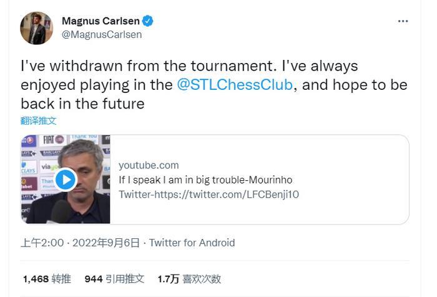Open the Magnus Carlsen display name
437x297 pixels.
100,21
